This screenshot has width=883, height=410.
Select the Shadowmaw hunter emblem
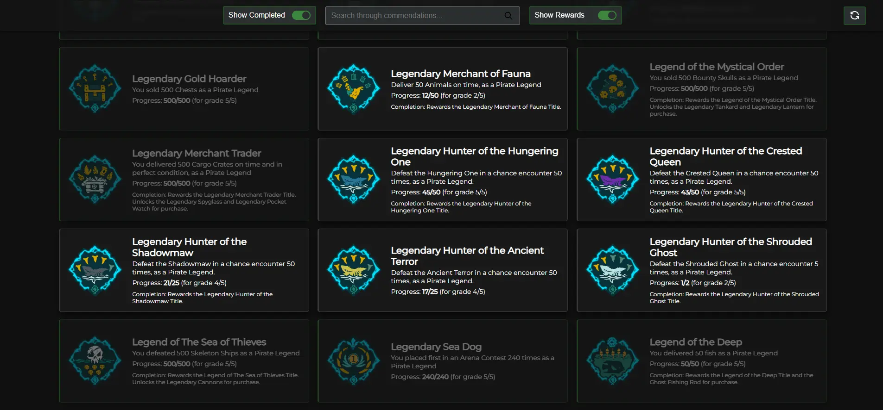coord(95,270)
